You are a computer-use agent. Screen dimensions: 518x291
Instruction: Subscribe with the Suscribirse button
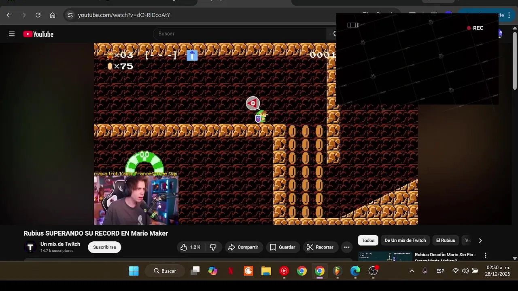[104, 247]
